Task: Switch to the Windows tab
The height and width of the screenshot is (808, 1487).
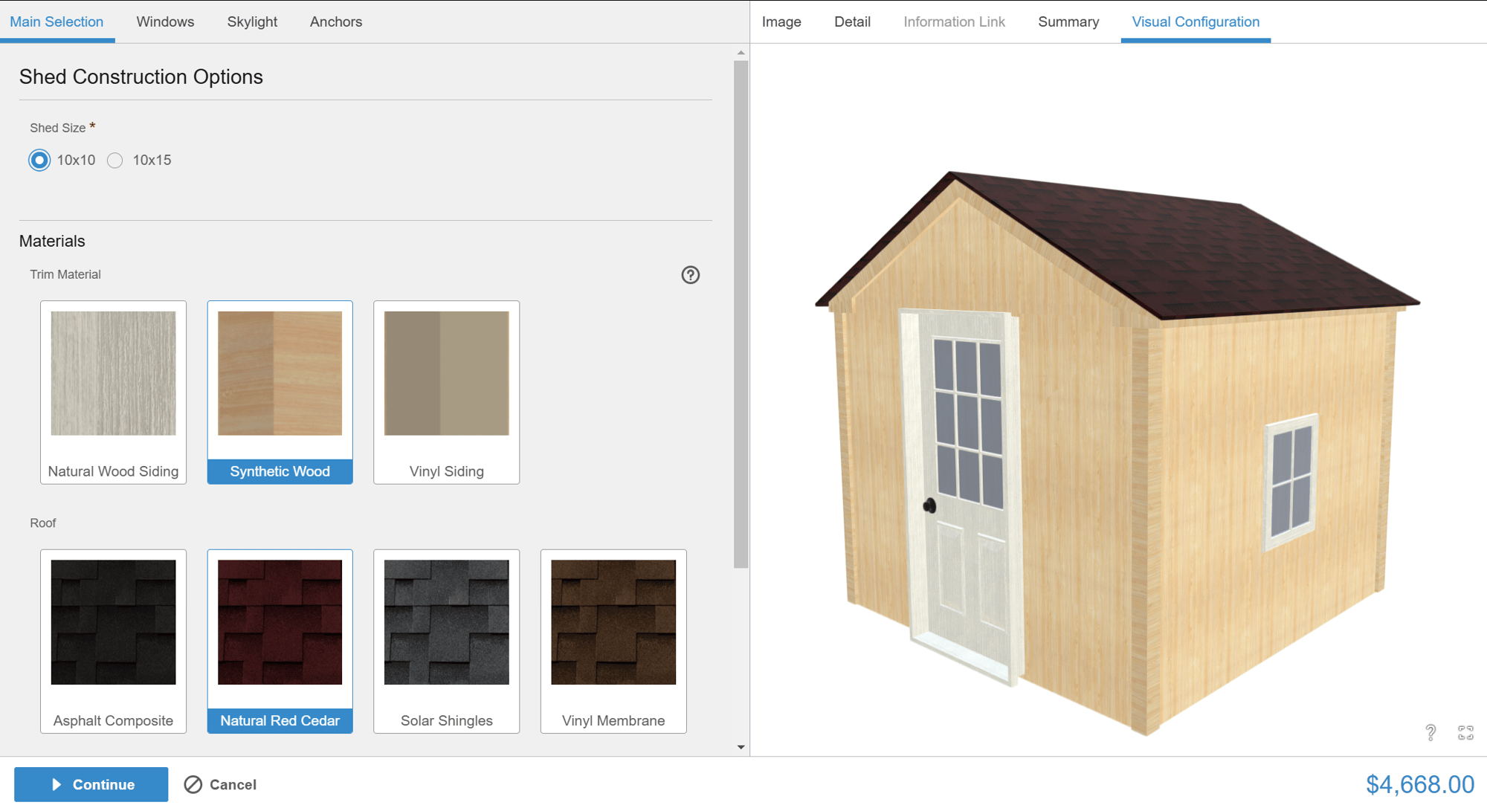Action: pos(164,22)
